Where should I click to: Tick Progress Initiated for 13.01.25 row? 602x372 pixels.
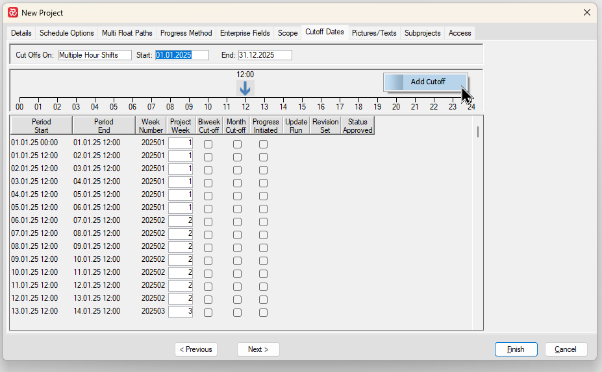point(263,312)
